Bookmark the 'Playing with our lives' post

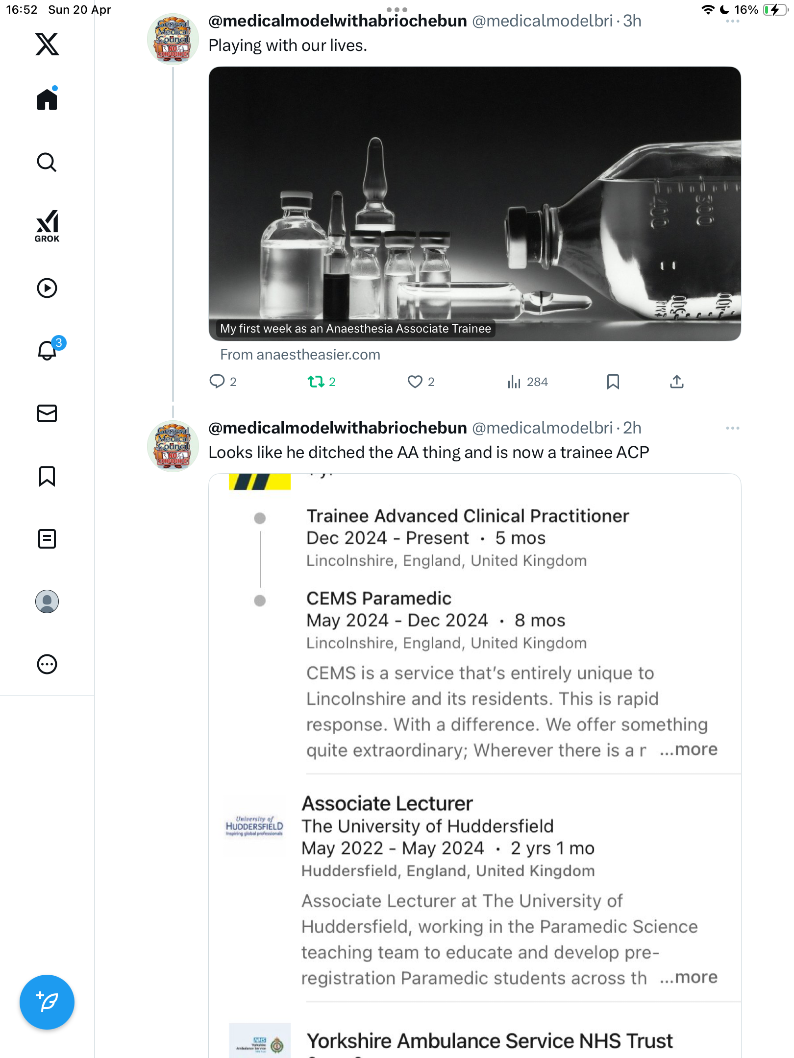tap(613, 382)
